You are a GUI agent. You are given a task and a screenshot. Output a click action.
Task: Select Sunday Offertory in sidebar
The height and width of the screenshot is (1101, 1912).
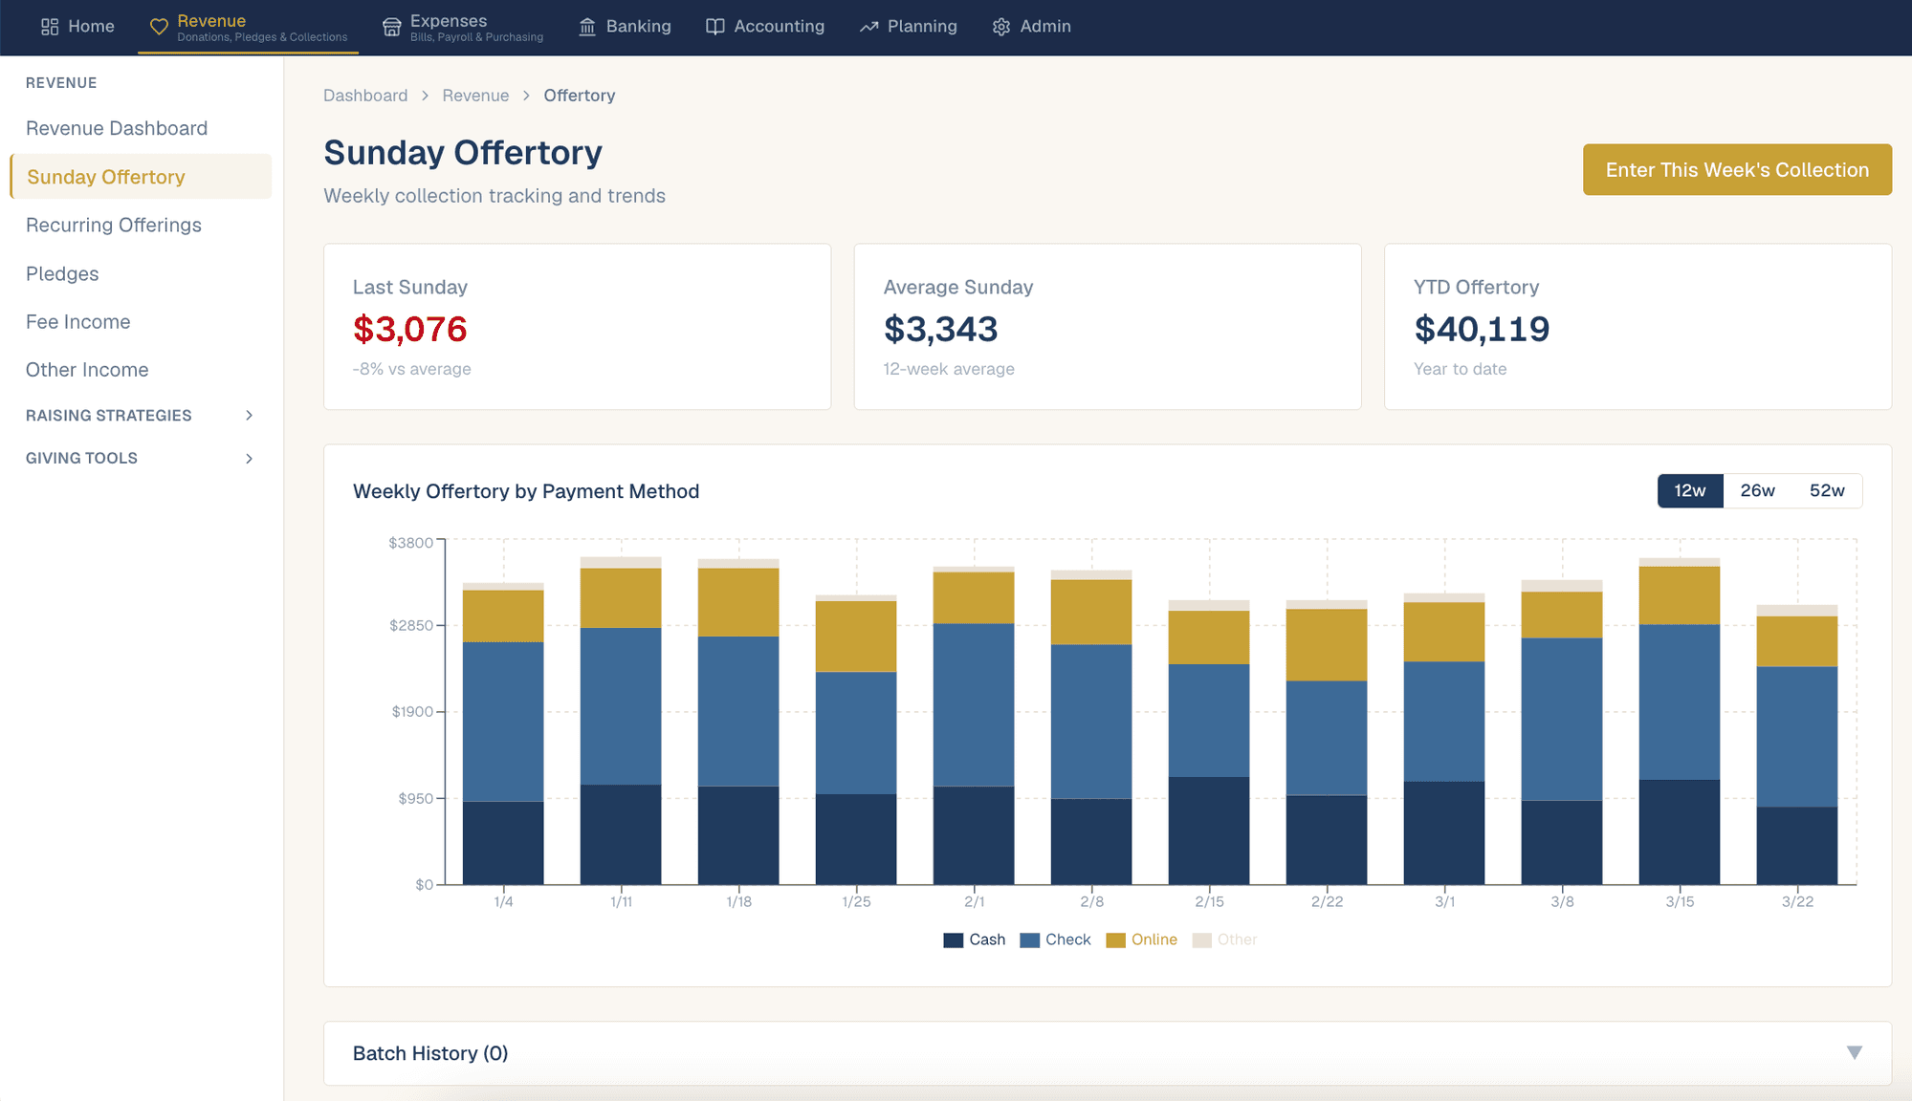tap(141, 177)
